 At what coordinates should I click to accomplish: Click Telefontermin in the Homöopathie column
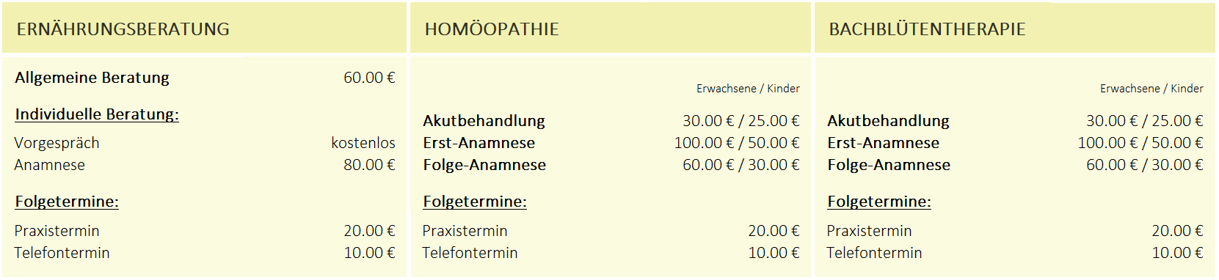pos(470,253)
